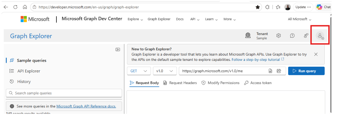Open the browser home page icon

point(25,7)
